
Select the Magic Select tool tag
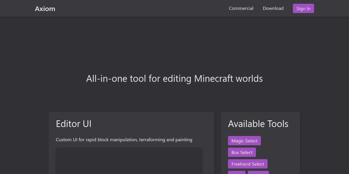click(244, 141)
